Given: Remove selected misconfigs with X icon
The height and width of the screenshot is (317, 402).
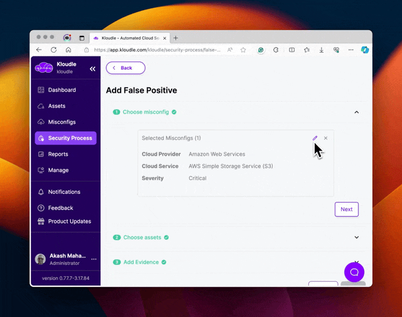Looking at the screenshot, I should pos(325,138).
